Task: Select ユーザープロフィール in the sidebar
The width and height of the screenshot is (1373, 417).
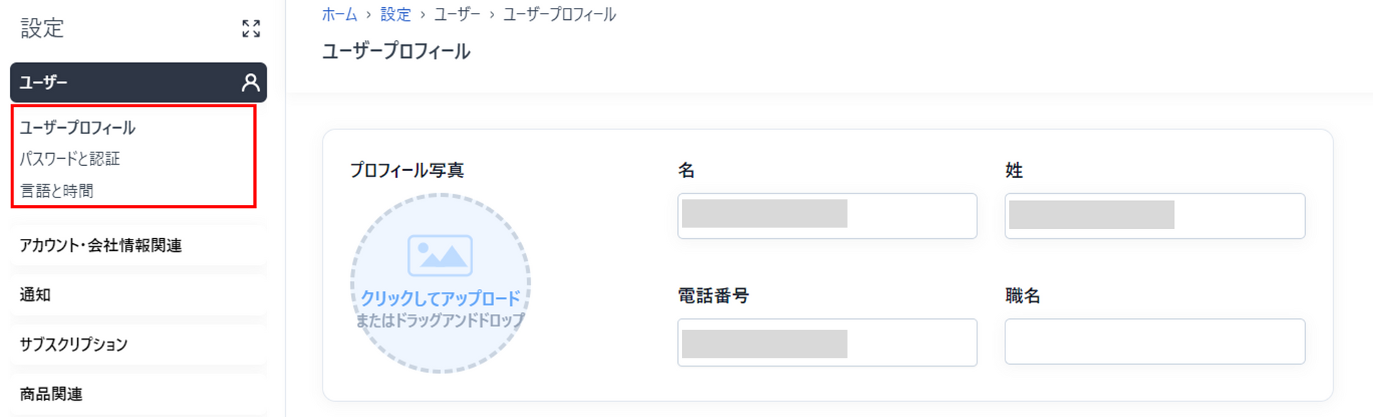Action: [x=77, y=127]
